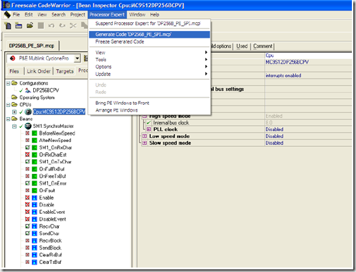Toggle the Enable method checkbox
This screenshot has width=356, height=272.
coord(28,198)
